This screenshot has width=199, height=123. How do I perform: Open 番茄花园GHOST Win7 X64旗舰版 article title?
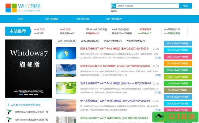[x=114, y=118]
